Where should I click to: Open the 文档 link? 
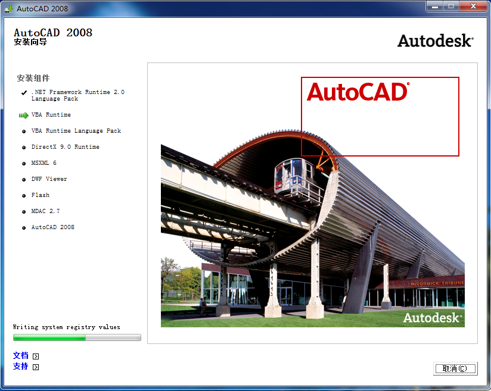pos(20,355)
